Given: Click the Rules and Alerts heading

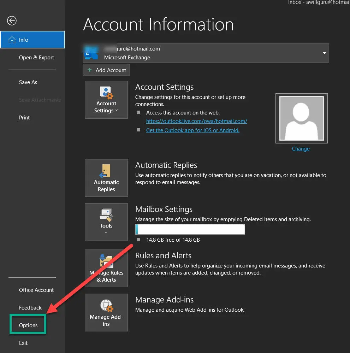Looking at the screenshot, I should [163, 255].
